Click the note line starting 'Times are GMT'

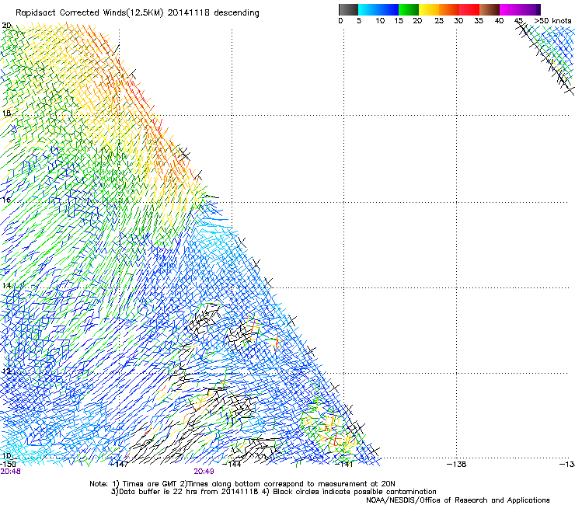(242, 484)
